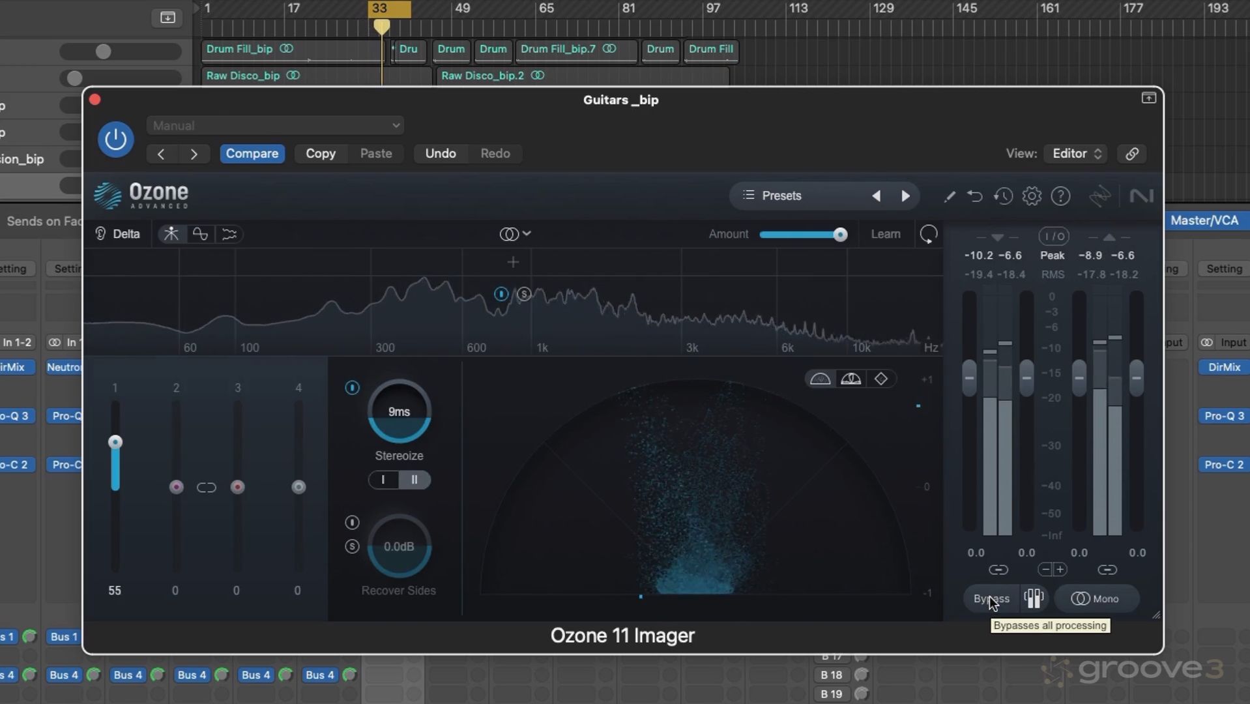Click the Ozone undo arrow icon
This screenshot has width=1250, height=704.
coord(975,196)
